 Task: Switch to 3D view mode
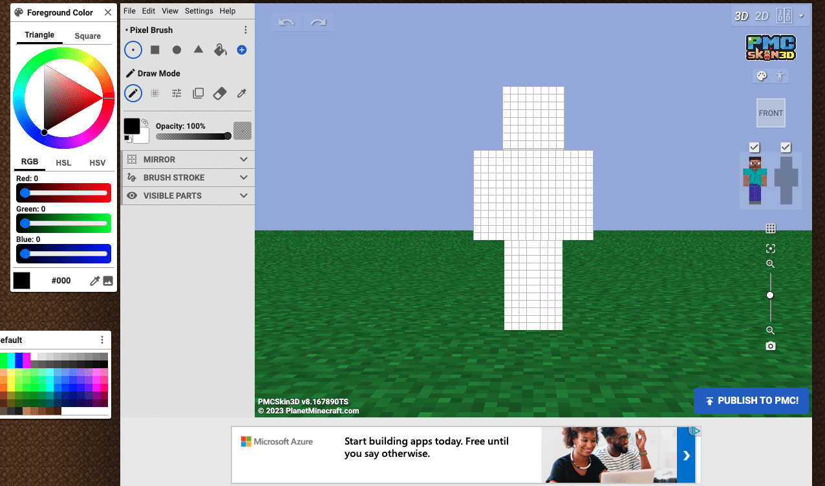click(x=741, y=16)
